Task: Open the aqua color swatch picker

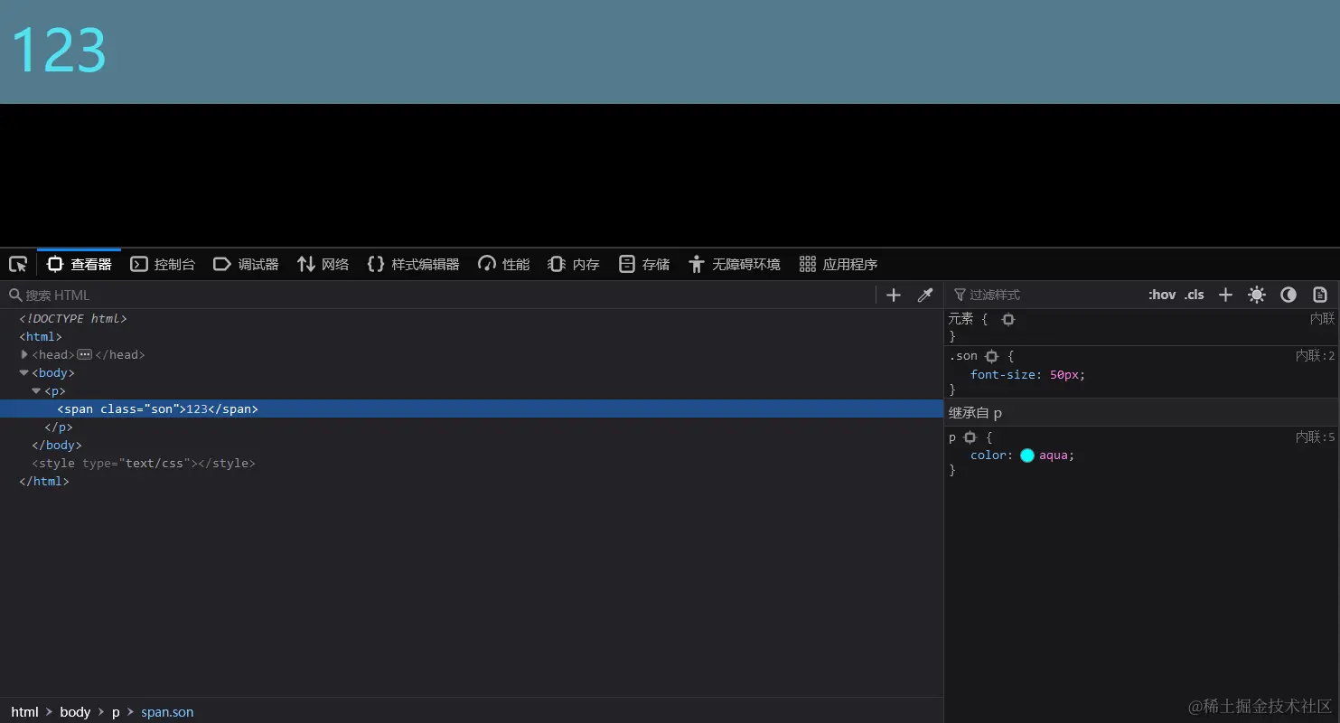Action: click(1027, 455)
